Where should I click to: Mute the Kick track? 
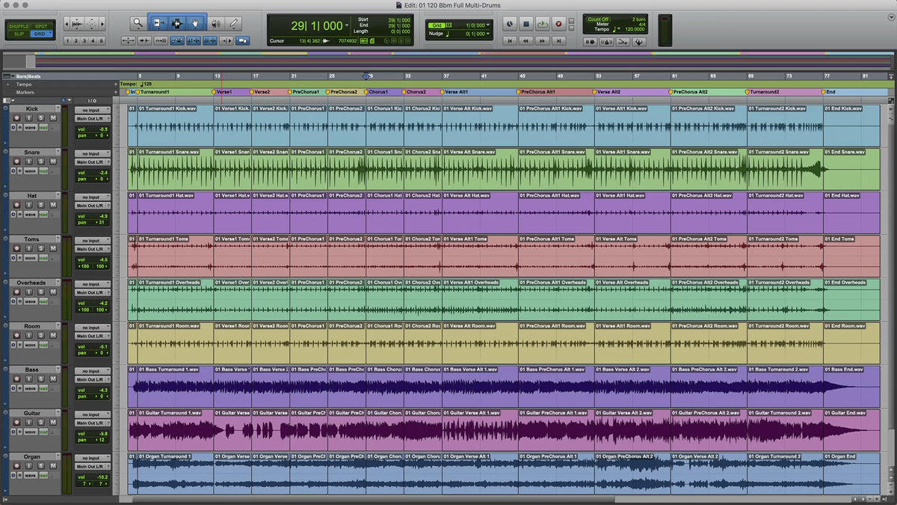coord(53,119)
